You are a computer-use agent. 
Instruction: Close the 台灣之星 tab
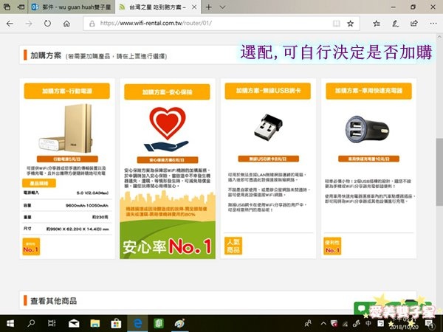point(194,7)
